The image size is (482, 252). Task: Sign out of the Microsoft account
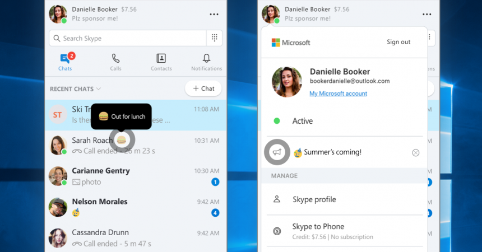[398, 42]
